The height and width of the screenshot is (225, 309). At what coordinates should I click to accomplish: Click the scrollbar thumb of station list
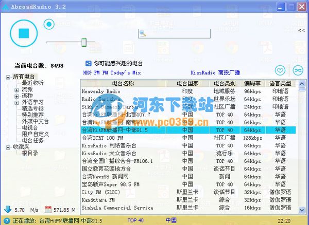click(x=302, y=90)
